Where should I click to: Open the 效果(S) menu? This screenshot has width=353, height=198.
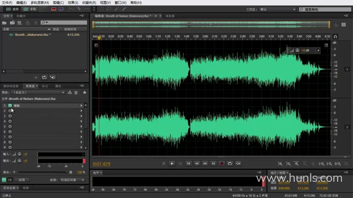point(74,3)
